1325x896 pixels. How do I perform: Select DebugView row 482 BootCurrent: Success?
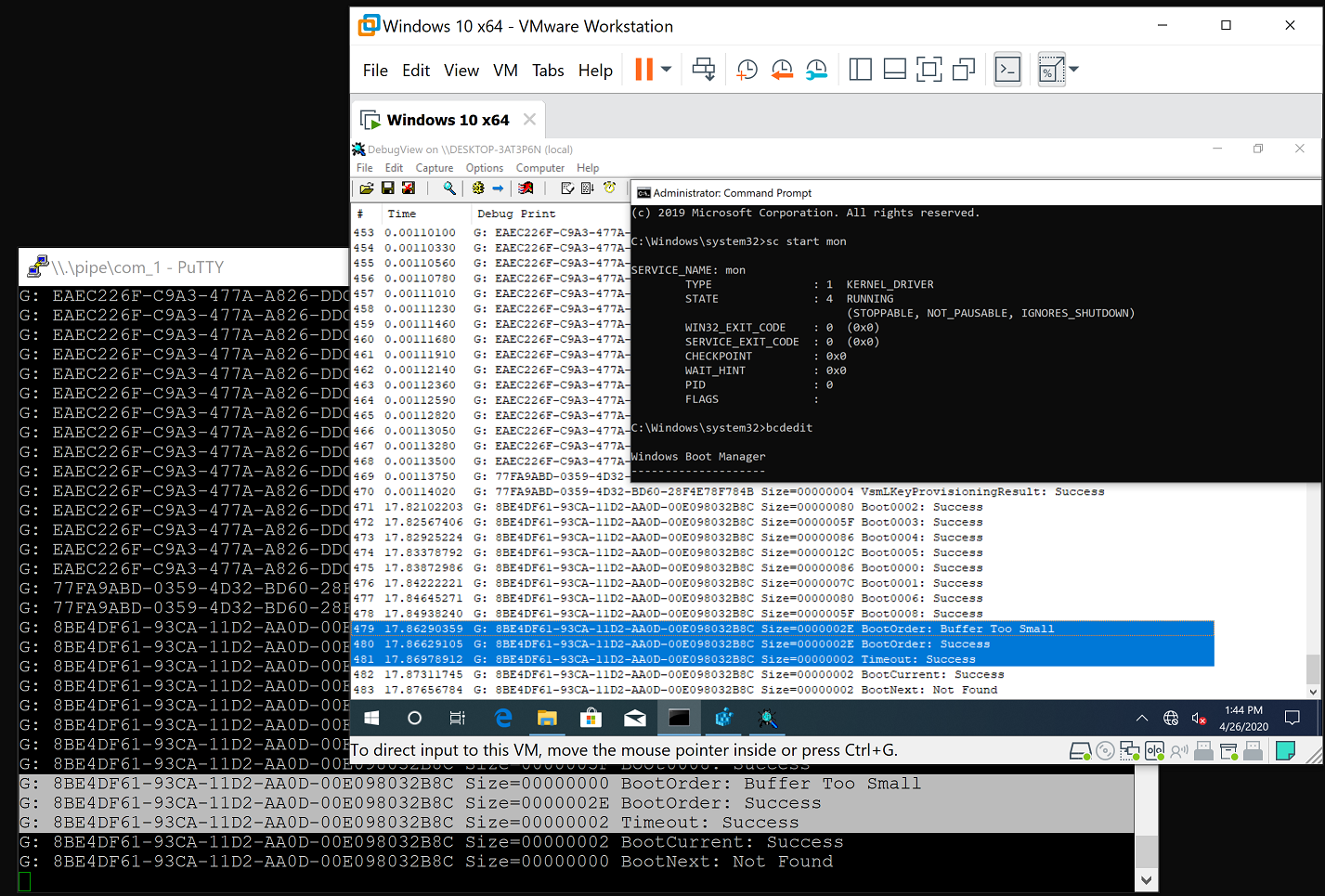(782, 675)
